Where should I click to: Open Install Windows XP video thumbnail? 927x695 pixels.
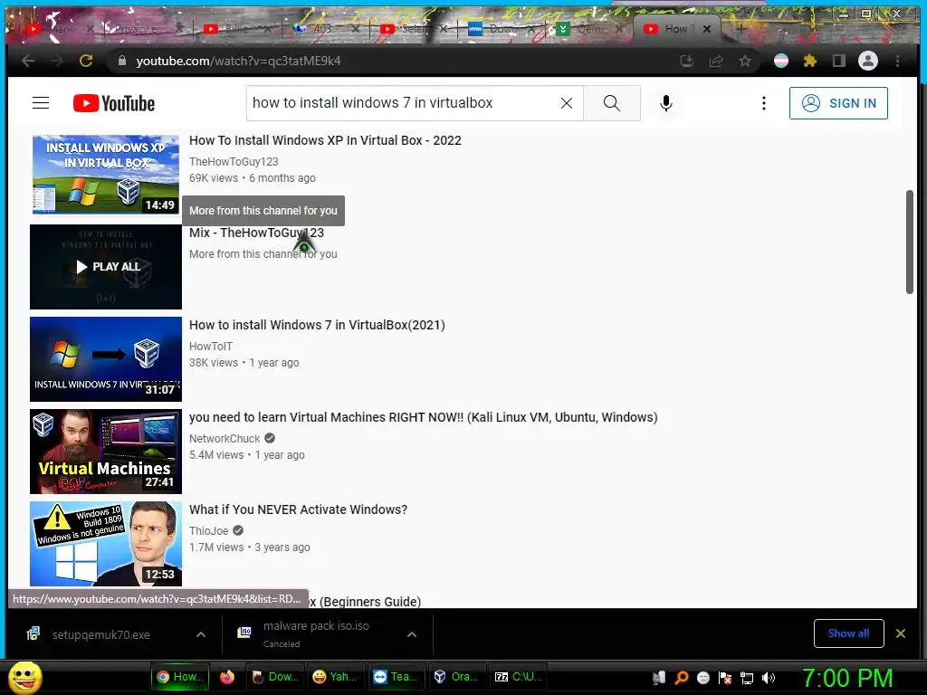tap(106, 174)
